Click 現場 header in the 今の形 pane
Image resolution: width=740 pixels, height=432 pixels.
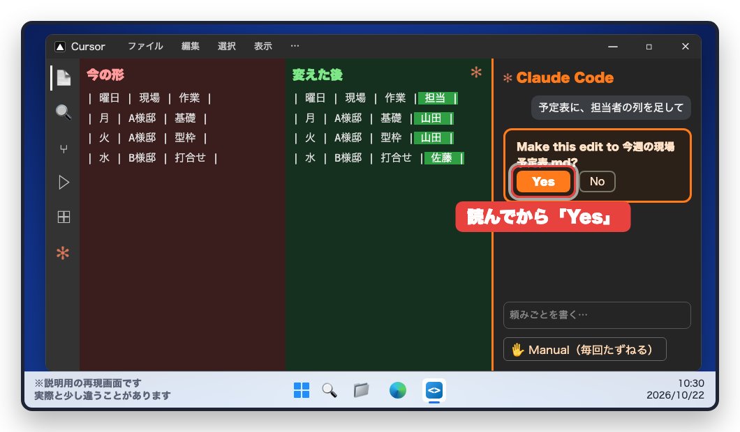149,98
